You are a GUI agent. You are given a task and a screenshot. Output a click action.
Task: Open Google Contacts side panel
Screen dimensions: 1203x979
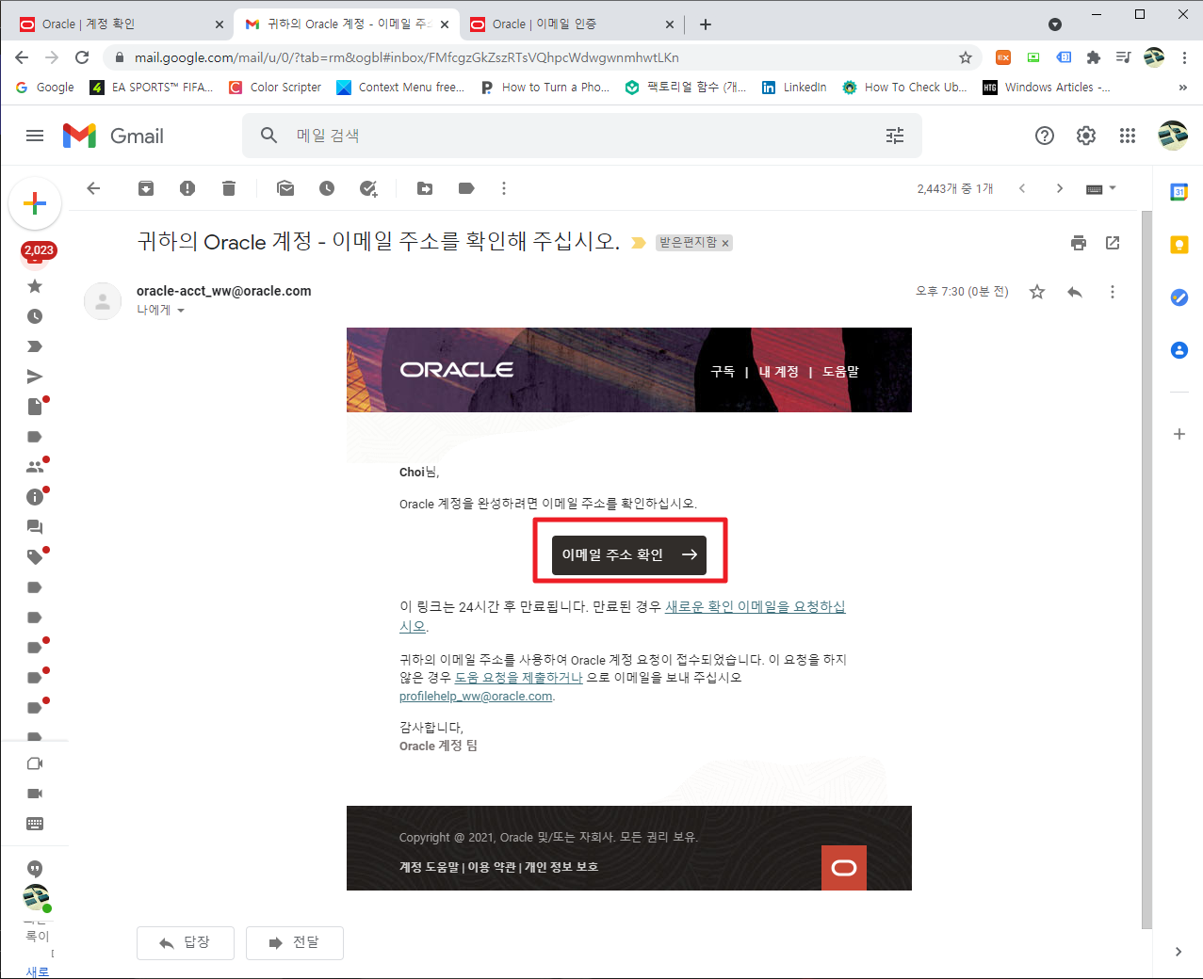(x=1179, y=350)
